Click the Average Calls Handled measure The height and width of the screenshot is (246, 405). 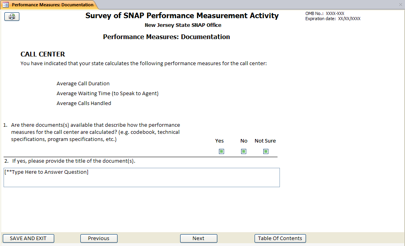(x=84, y=103)
